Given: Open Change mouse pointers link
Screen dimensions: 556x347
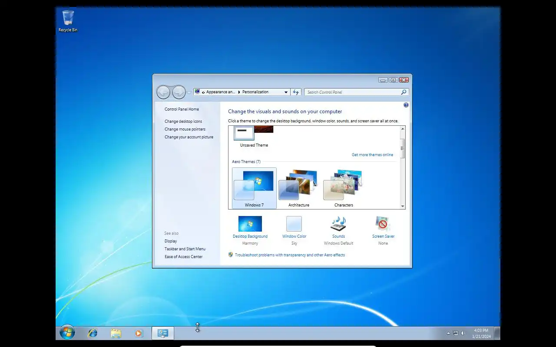Looking at the screenshot, I should [185, 129].
